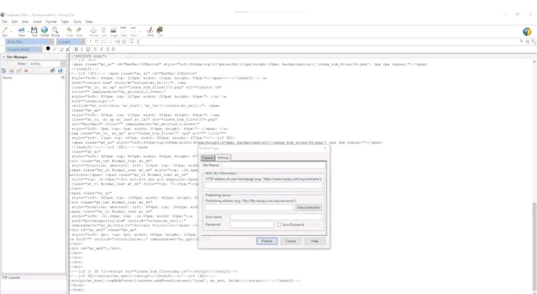Click the Undo arrow icon
This screenshot has width=537, height=294.
(x=69, y=30)
